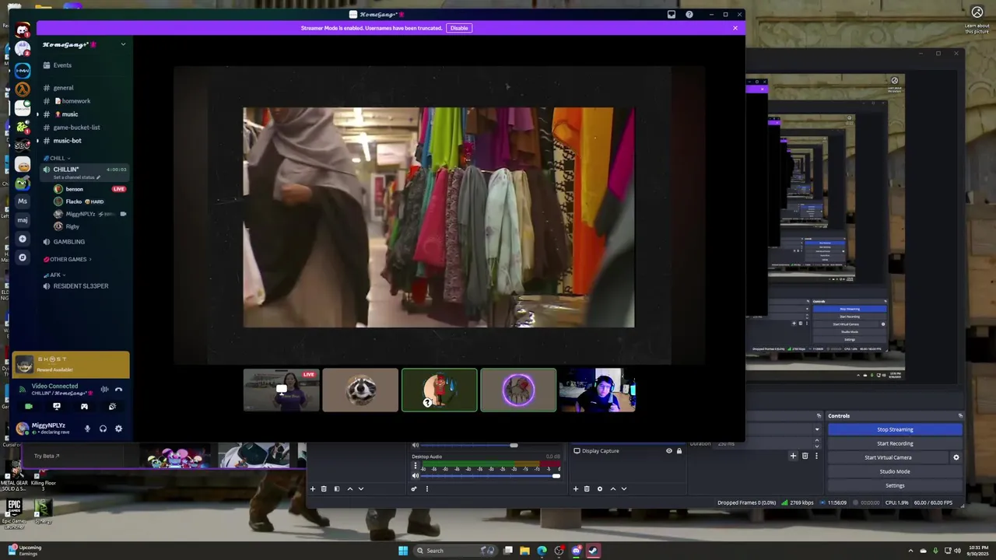Add a scene with OBS scenes plus
The image size is (996, 560).
pos(313,488)
